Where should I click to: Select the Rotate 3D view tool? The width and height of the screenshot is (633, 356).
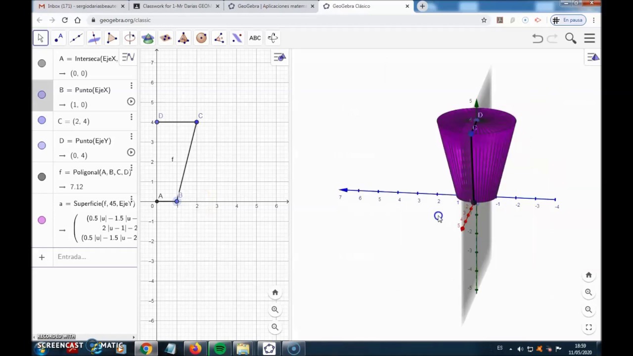click(272, 38)
